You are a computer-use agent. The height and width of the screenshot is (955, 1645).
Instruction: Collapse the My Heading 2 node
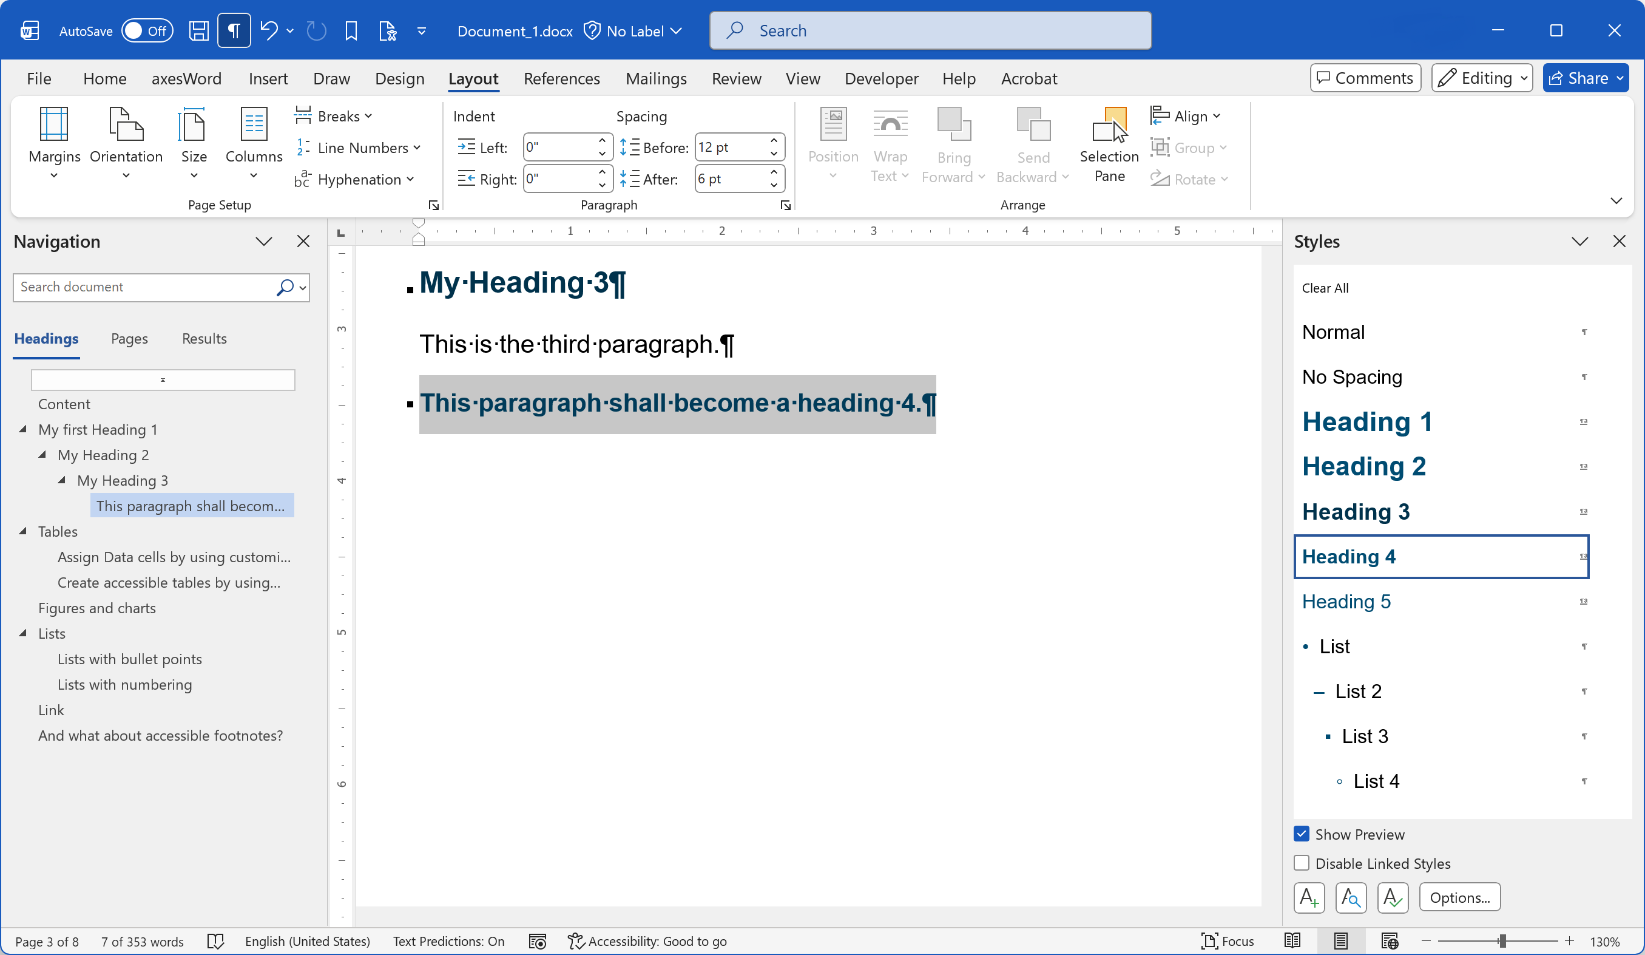(42, 454)
